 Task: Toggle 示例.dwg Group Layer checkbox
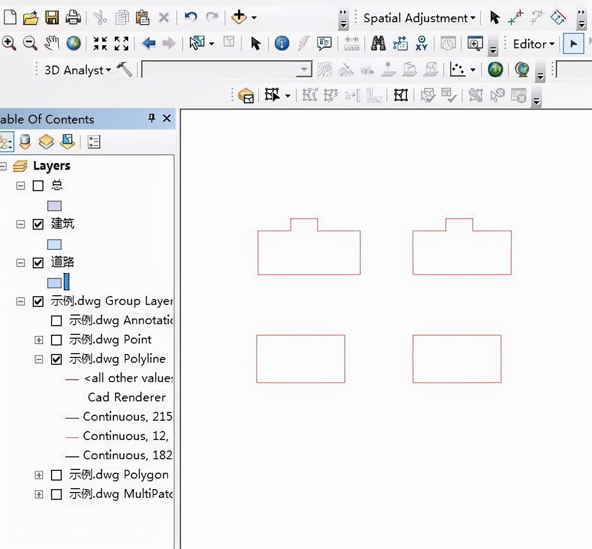38,302
